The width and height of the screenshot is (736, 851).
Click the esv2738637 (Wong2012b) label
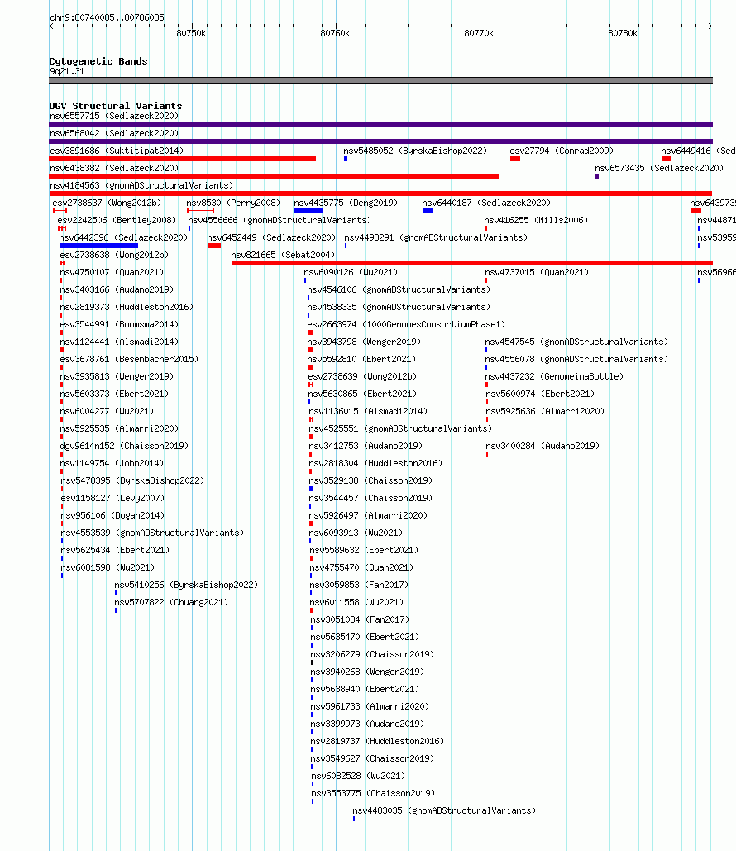click(107, 203)
